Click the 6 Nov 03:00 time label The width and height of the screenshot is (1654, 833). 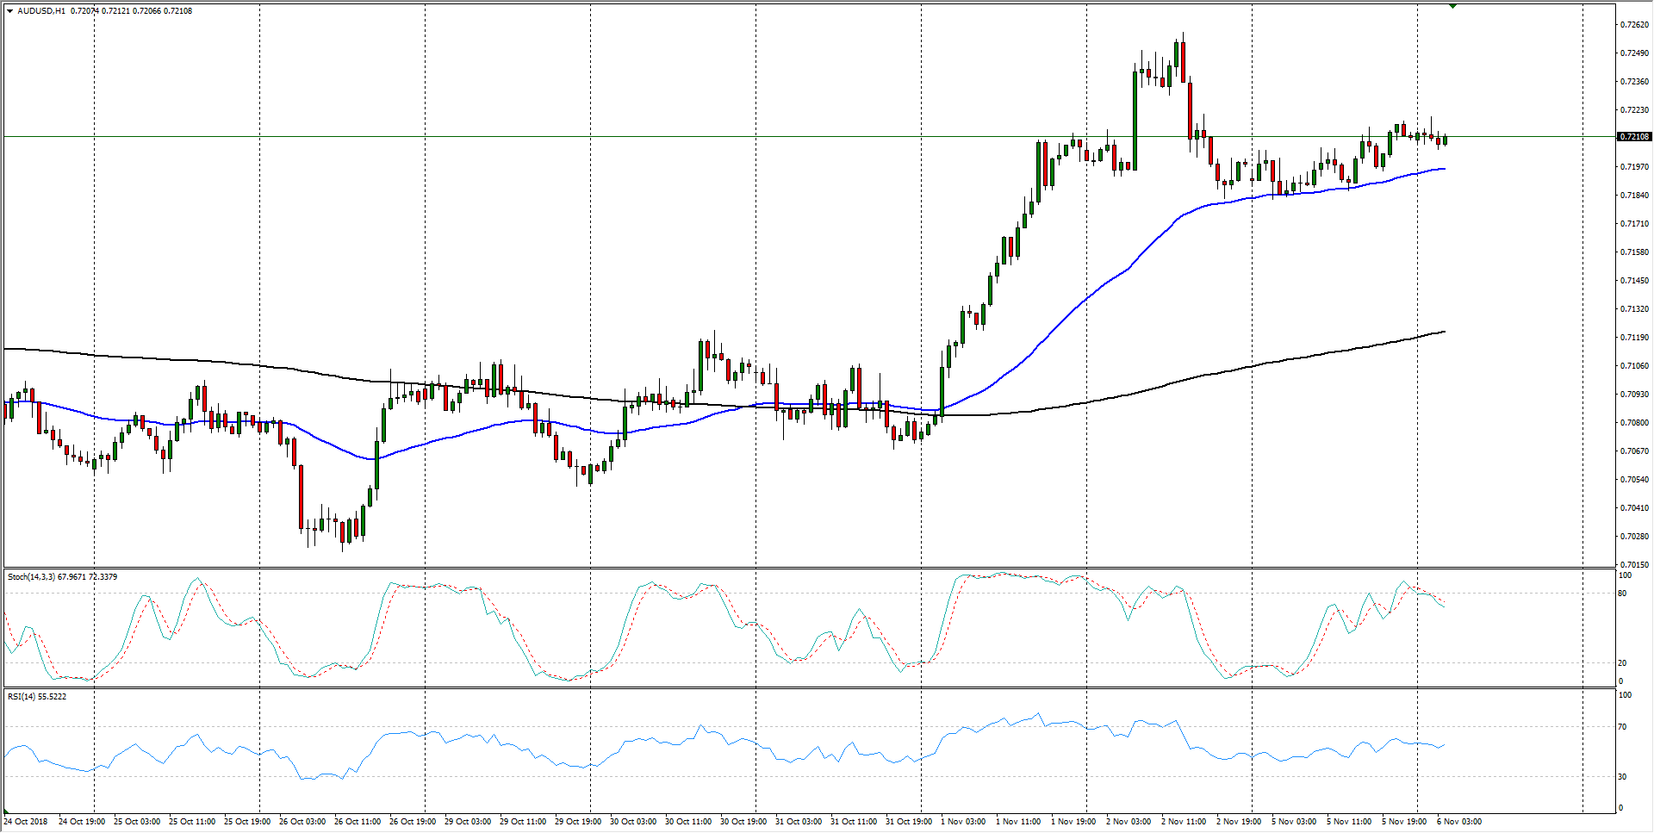(1459, 821)
